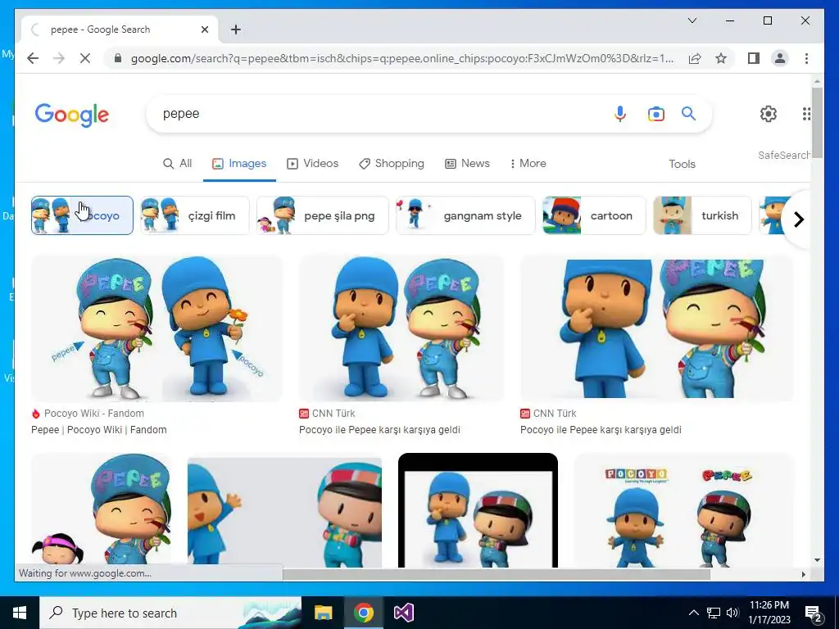
Task: Open SafeSearch settings
Action: coord(784,155)
